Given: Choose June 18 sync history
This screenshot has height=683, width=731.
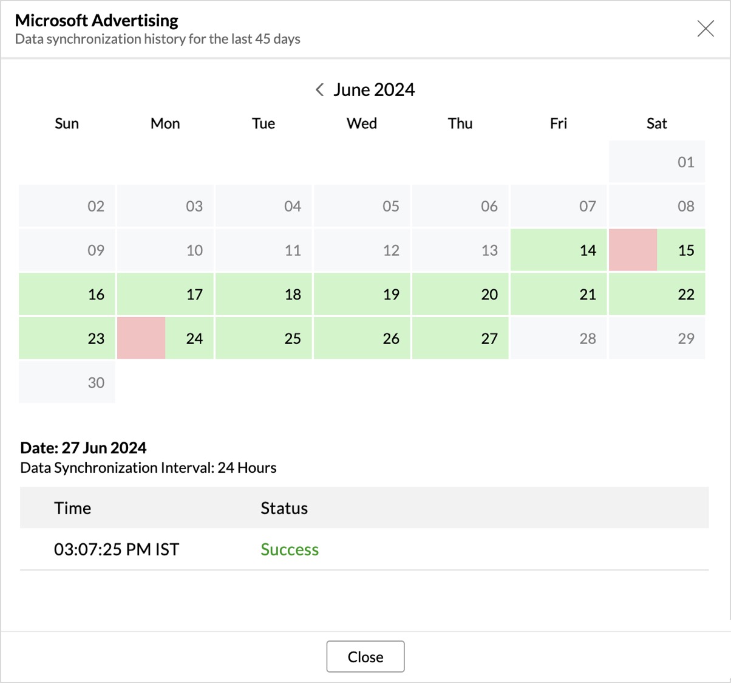Looking at the screenshot, I should coord(263,294).
